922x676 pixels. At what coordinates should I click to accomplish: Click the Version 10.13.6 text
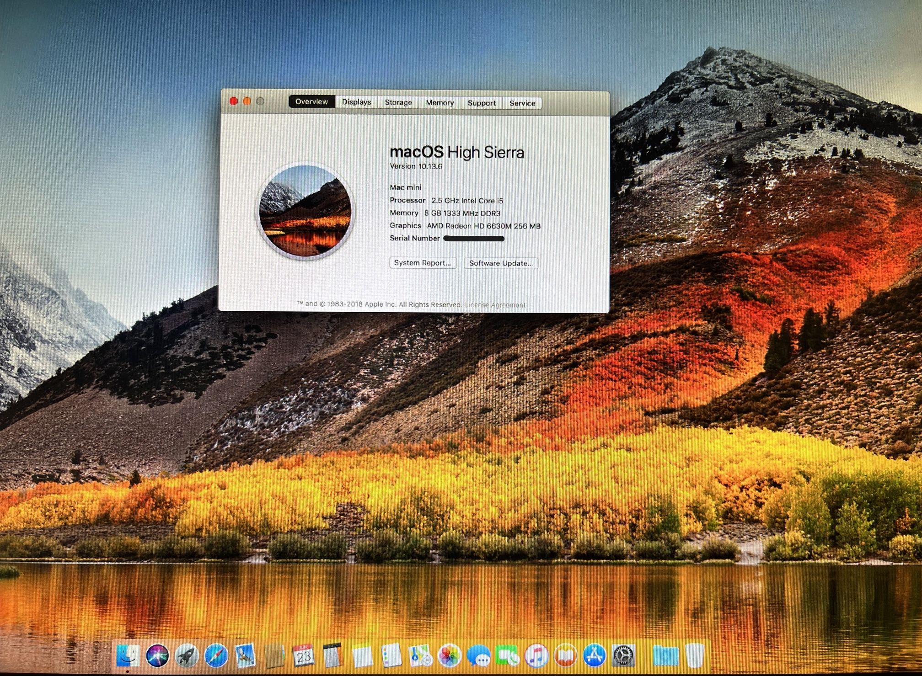[416, 166]
